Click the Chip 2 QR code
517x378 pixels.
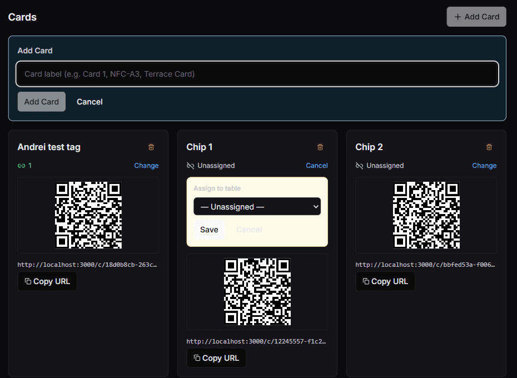[426, 215]
